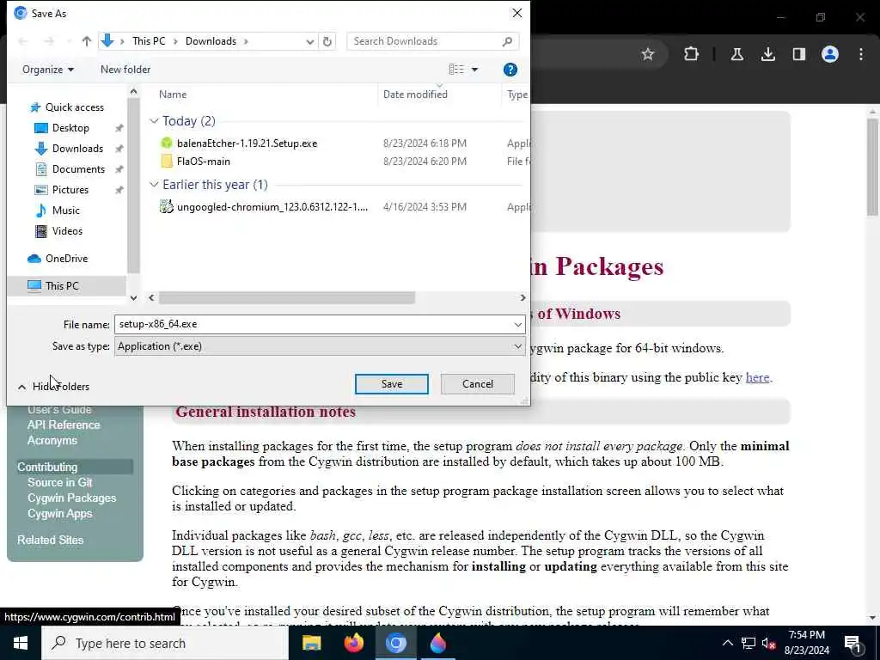Open the notification center icon
The height and width of the screenshot is (660, 880).
853,644
